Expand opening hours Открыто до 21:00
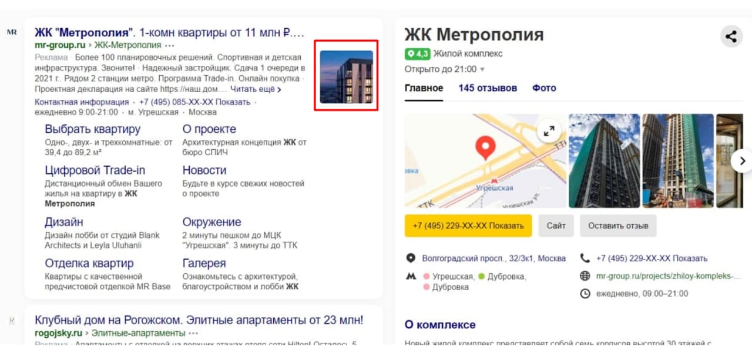The image size is (752, 353). tap(445, 69)
